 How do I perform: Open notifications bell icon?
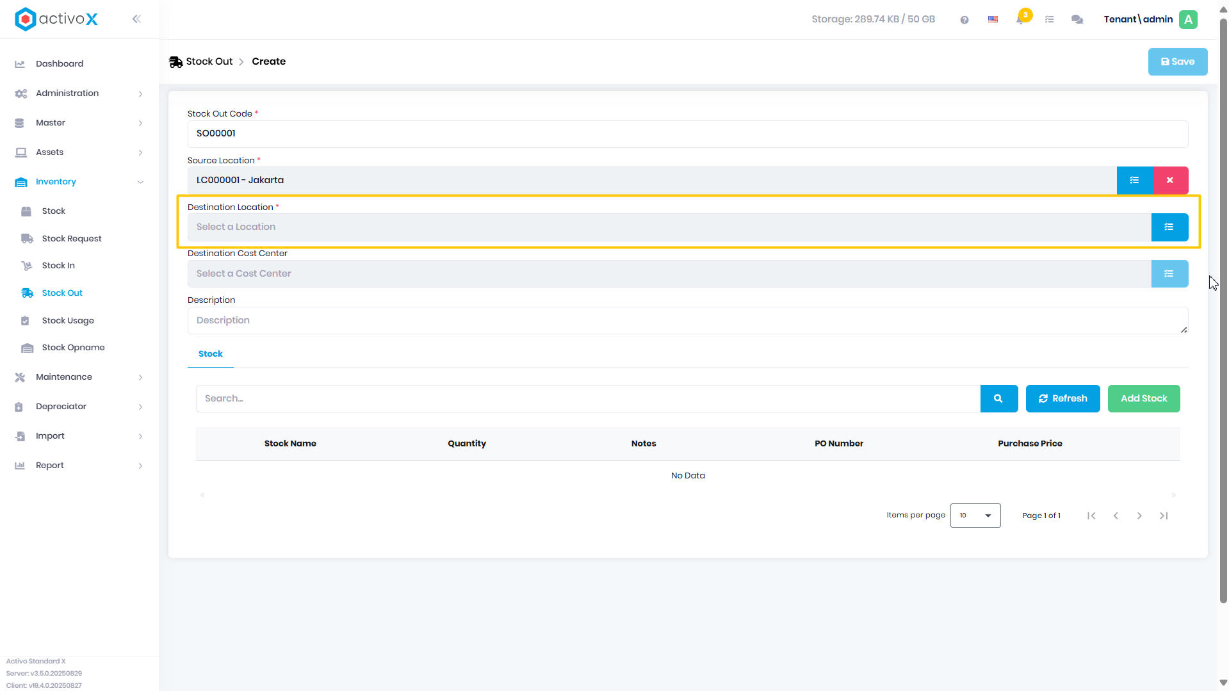click(x=1021, y=19)
